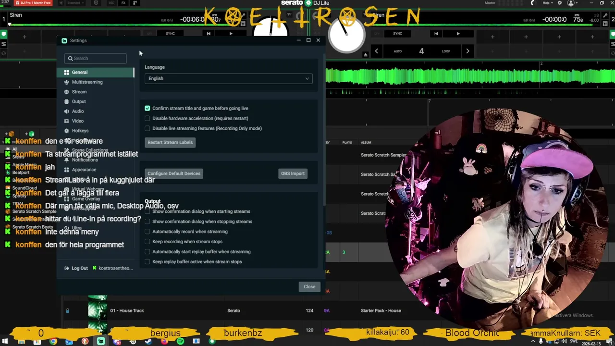Image resolution: width=615 pixels, height=346 pixels.
Task: Focus the Settings search field
Action: tap(96, 58)
